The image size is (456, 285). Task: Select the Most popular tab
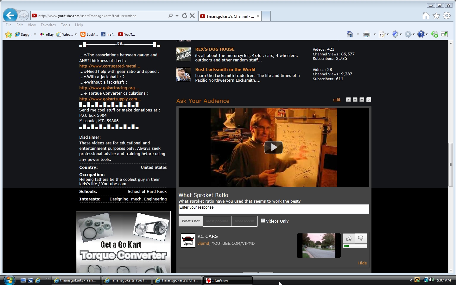(217, 221)
